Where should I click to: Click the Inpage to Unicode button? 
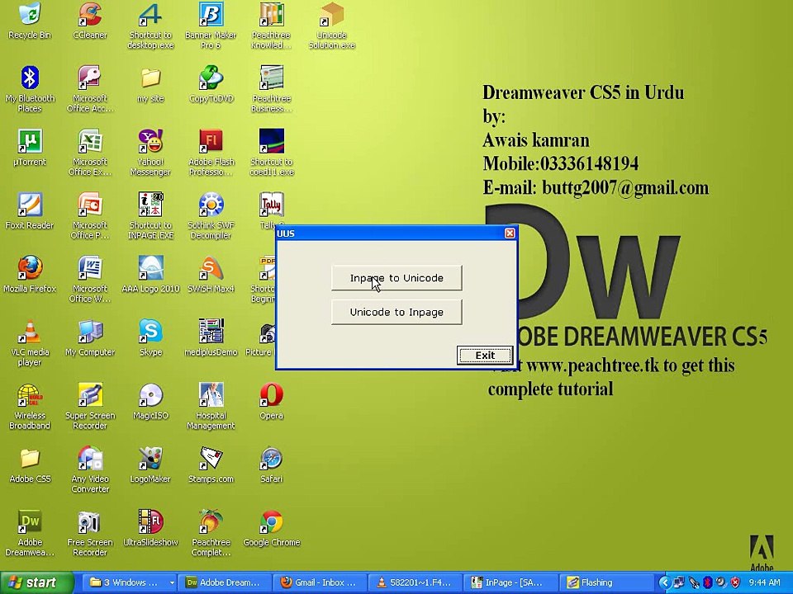tap(396, 278)
